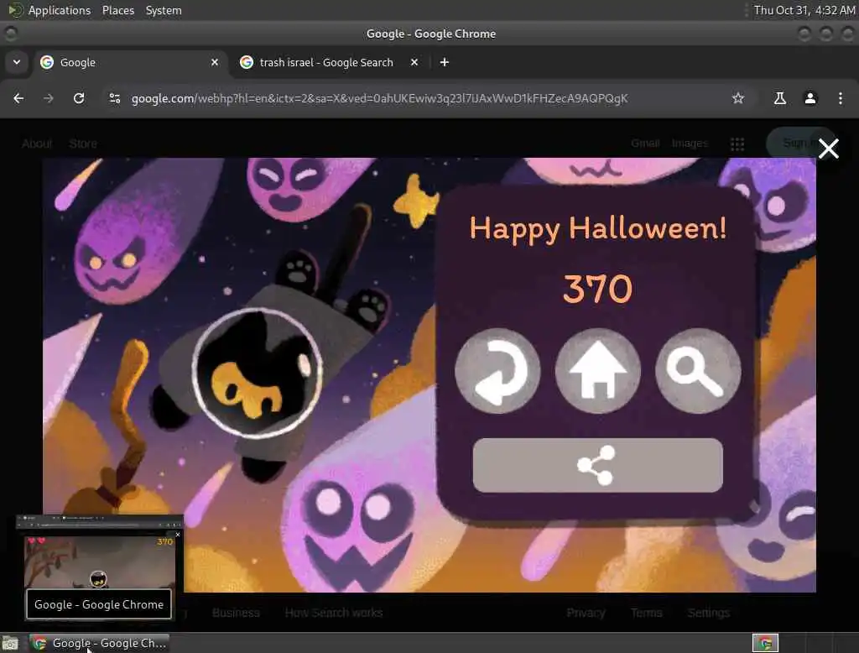Click the show desktop icon in taskbar

[x=10, y=643]
